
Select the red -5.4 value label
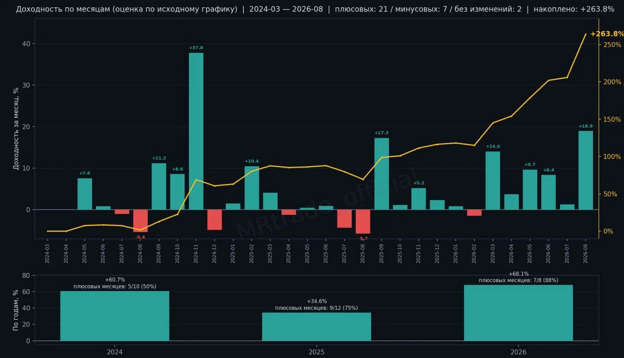(x=140, y=237)
